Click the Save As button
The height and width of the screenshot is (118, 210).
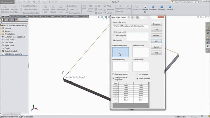coord(156,35)
